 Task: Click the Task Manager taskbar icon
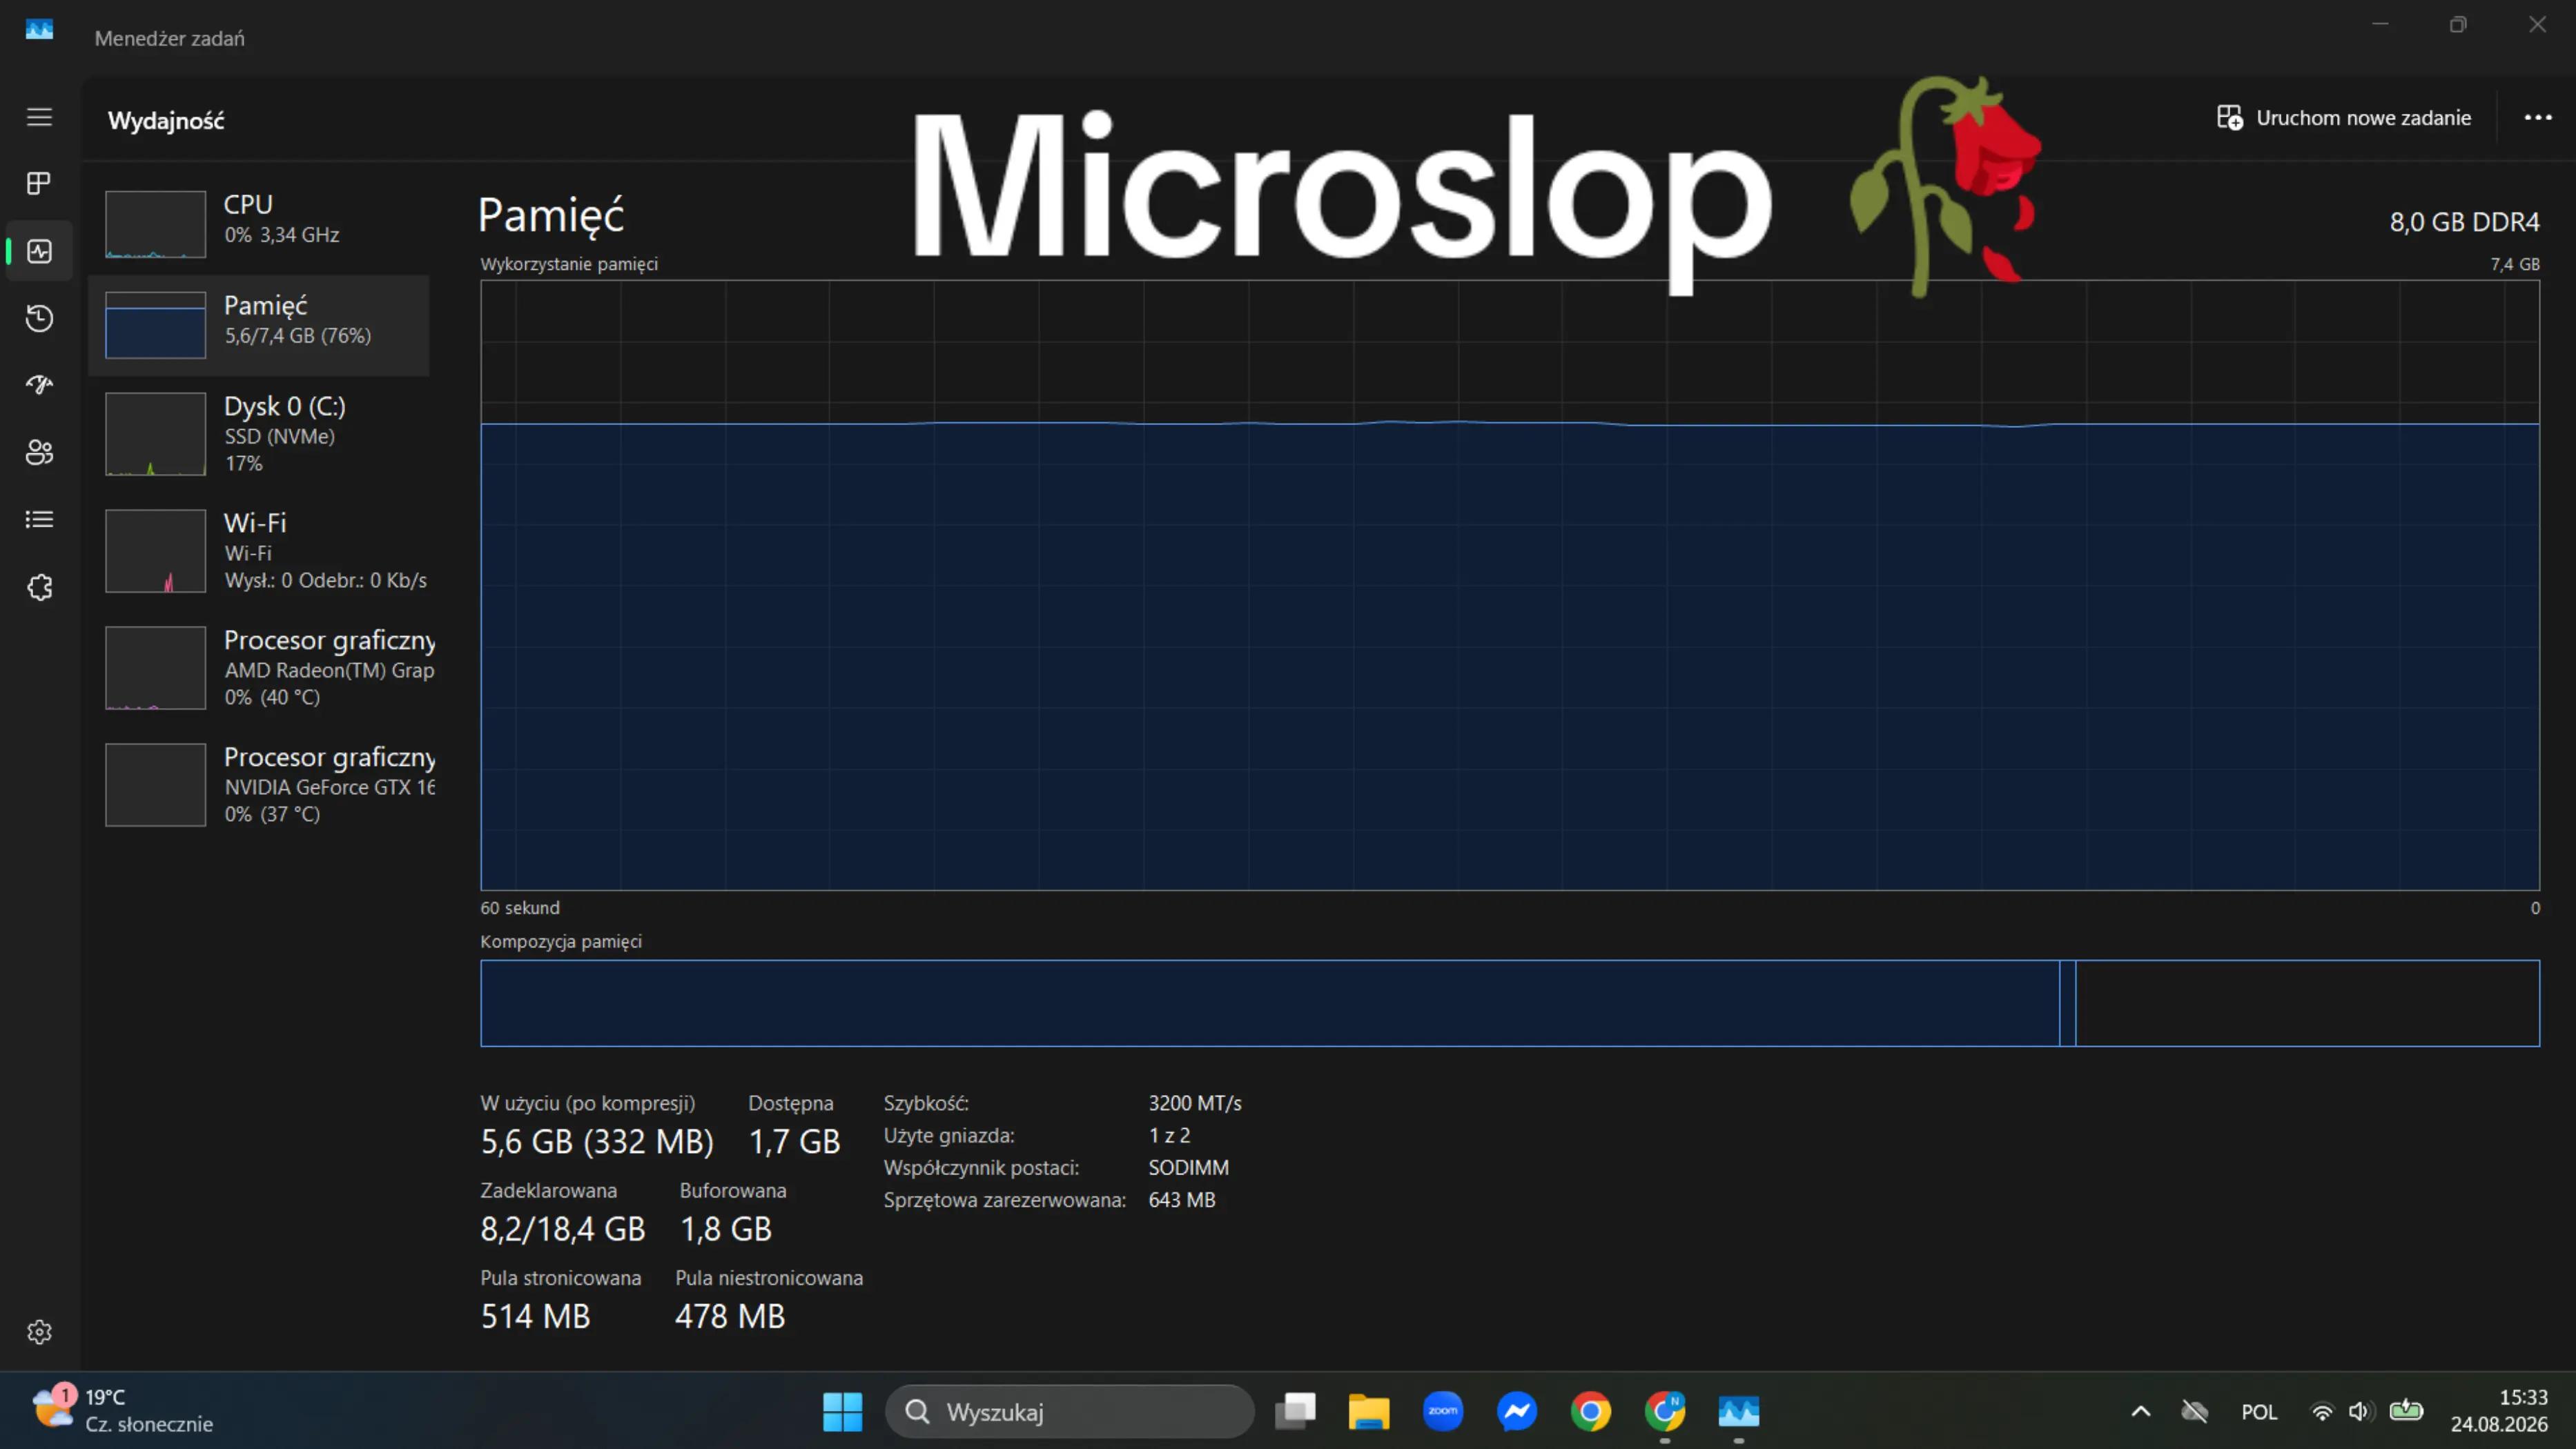click(x=1739, y=1411)
